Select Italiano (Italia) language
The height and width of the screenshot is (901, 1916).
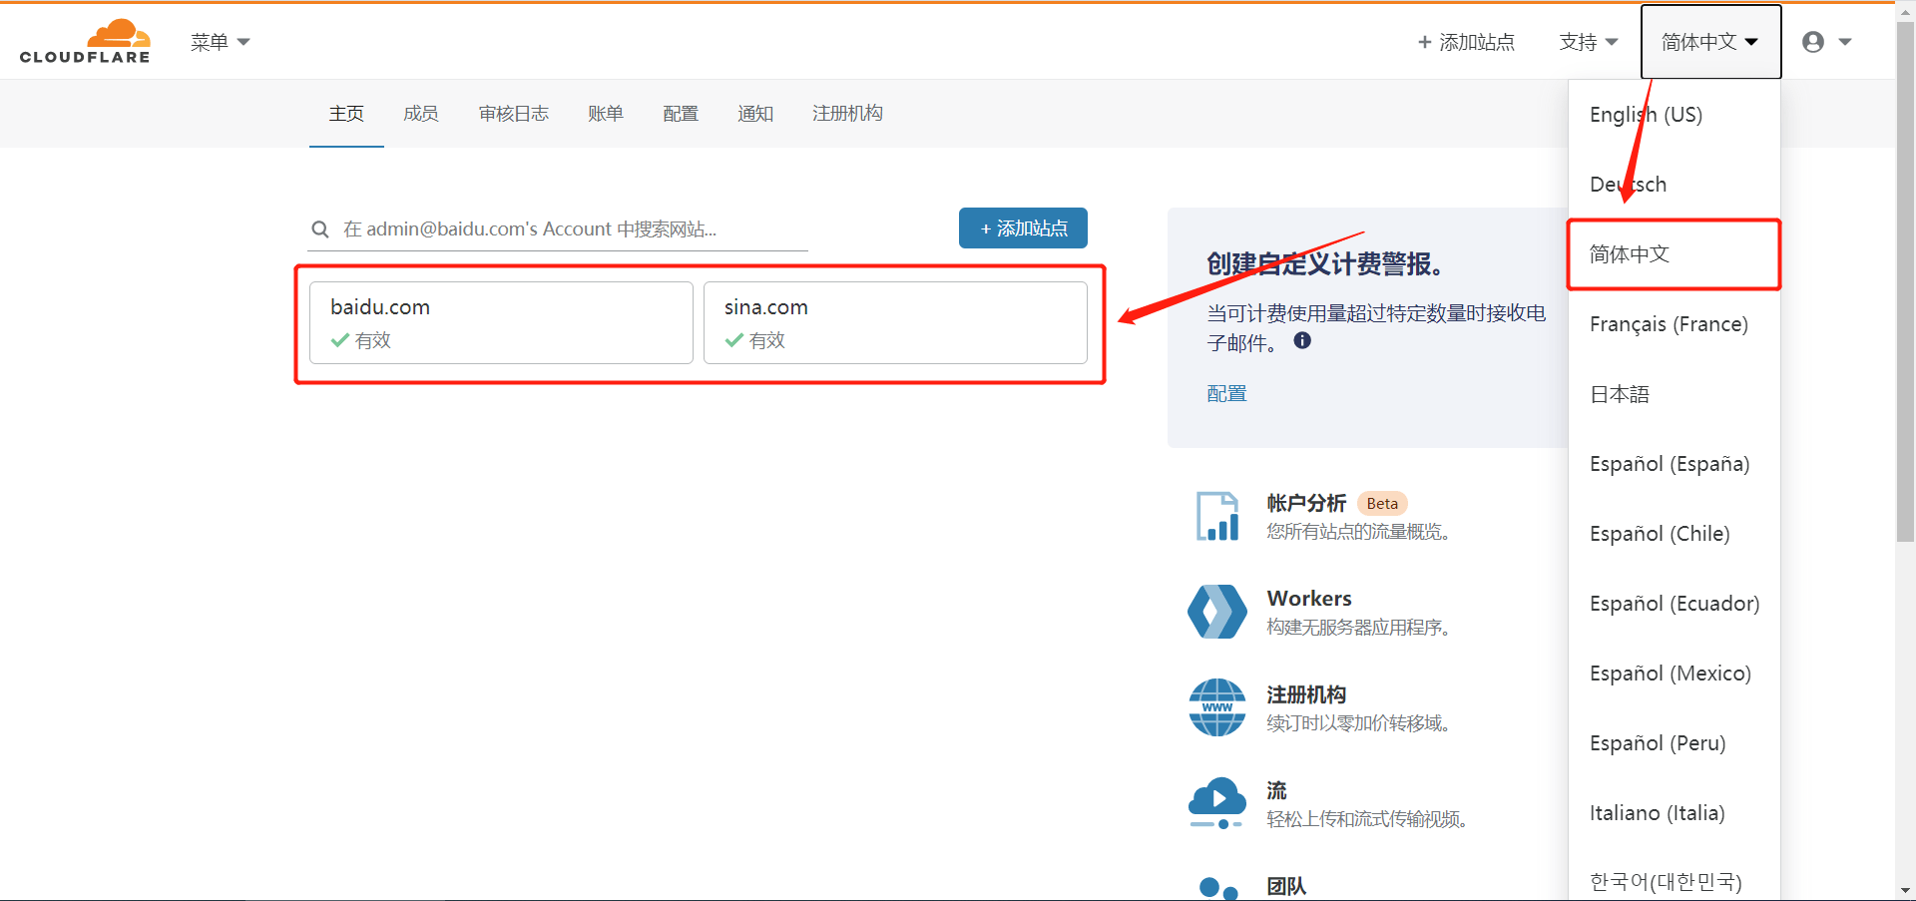[1675, 813]
